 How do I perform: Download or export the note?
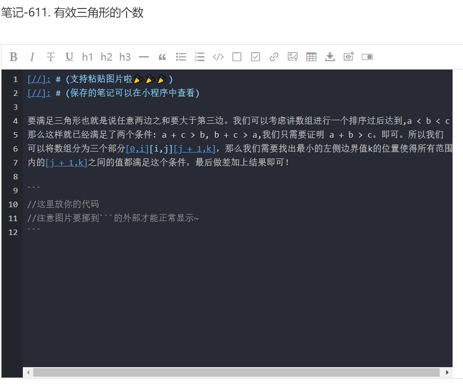point(330,57)
